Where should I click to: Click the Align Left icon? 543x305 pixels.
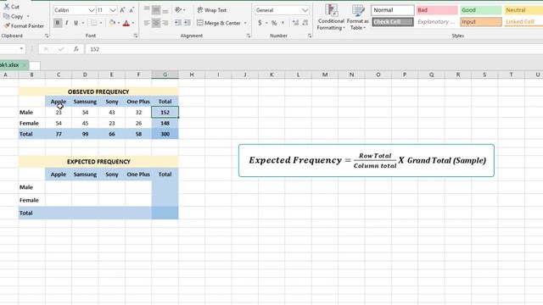(x=147, y=23)
